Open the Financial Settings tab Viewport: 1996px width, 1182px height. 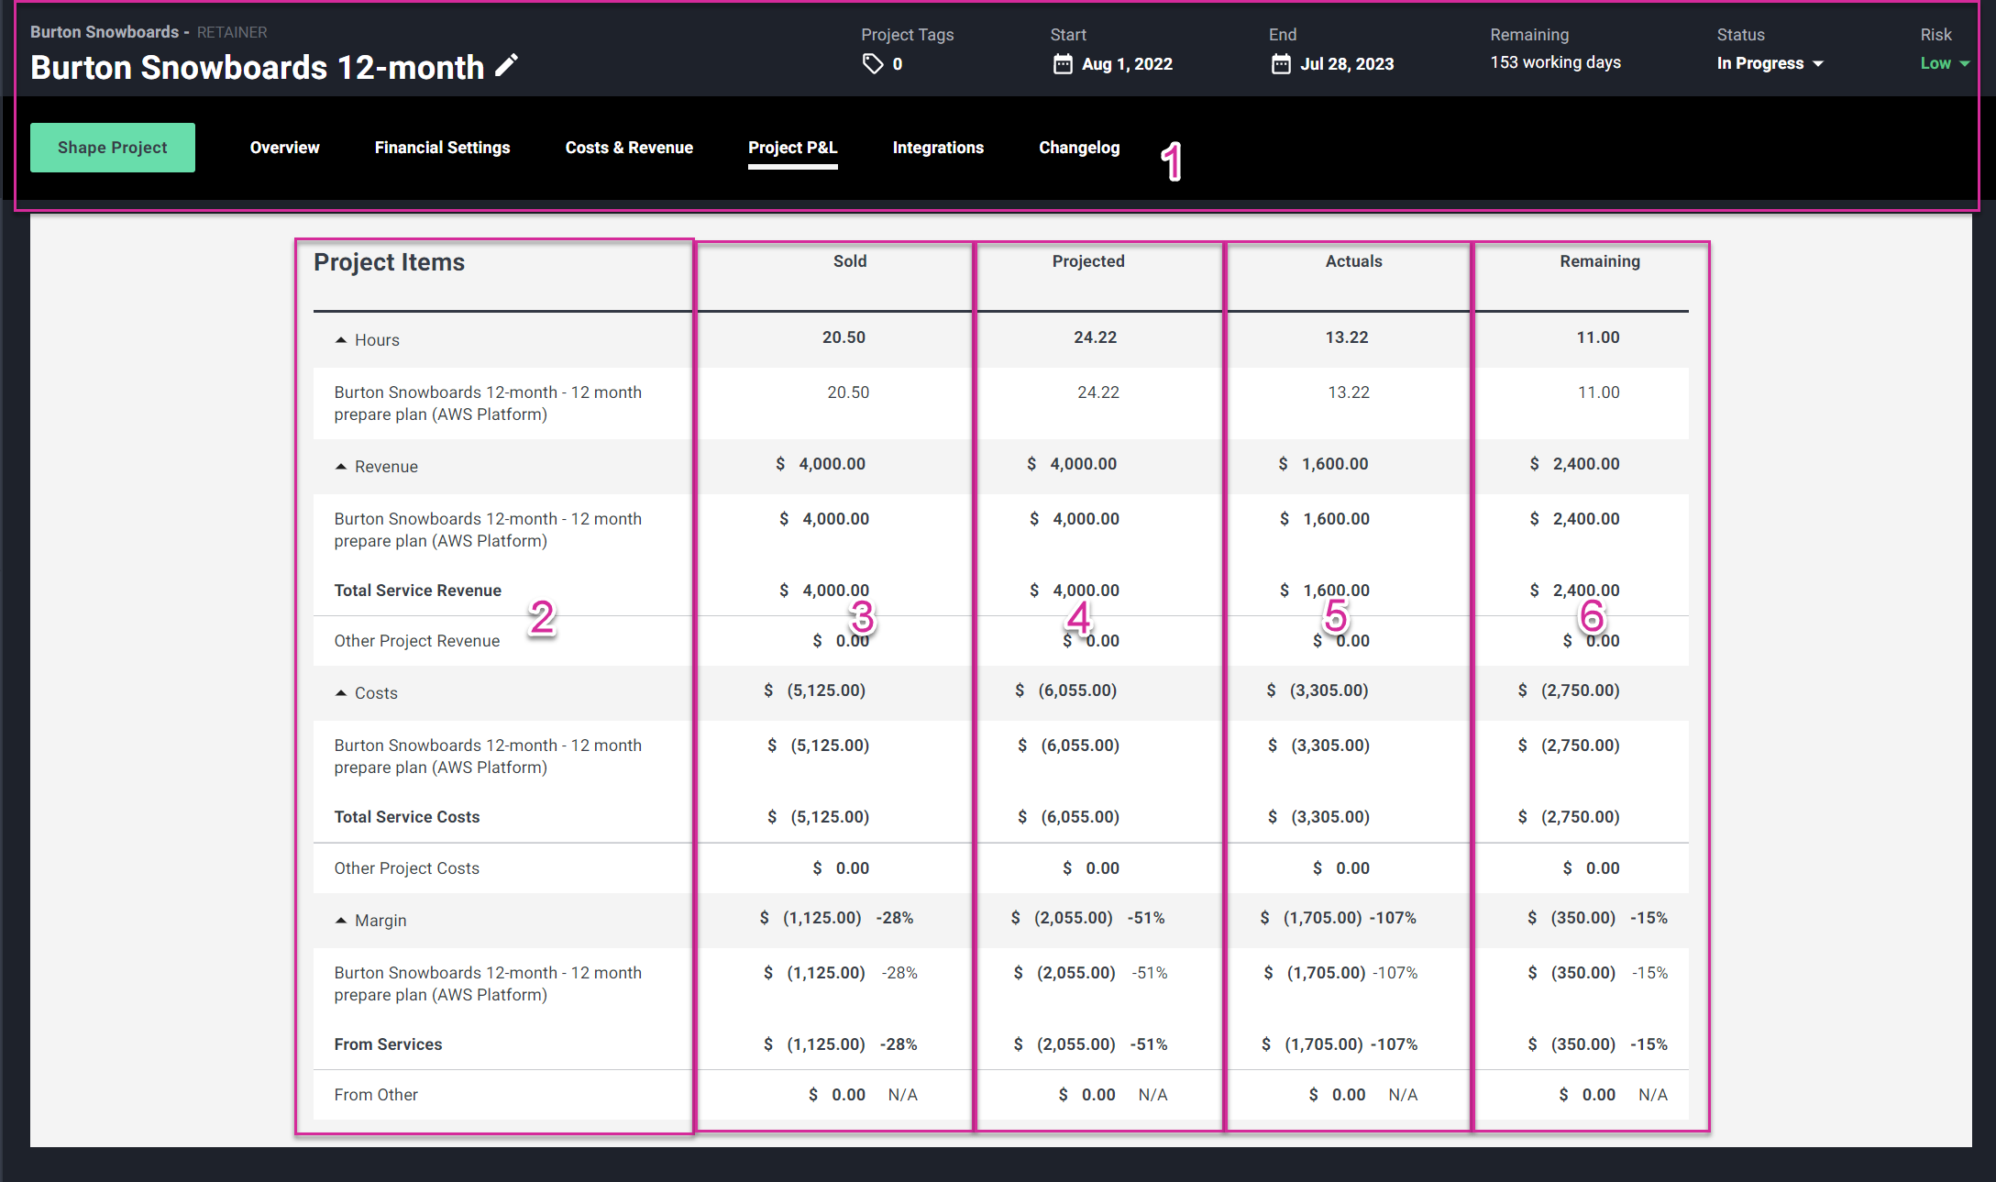pos(442,148)
